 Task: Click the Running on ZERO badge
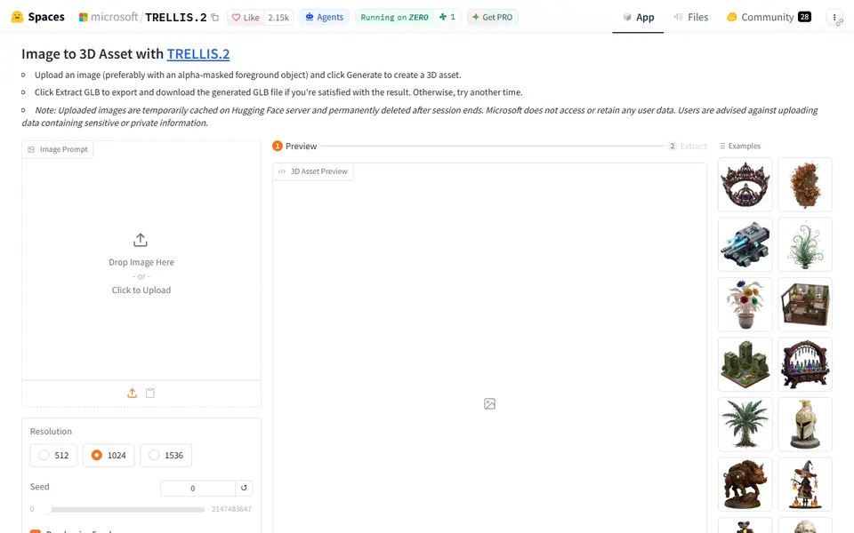coord(394,17)
